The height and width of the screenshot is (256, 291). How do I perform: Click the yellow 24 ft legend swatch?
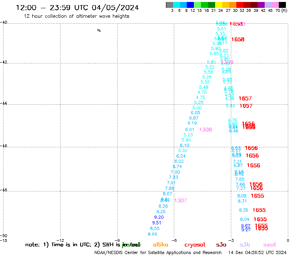point(219,5)
